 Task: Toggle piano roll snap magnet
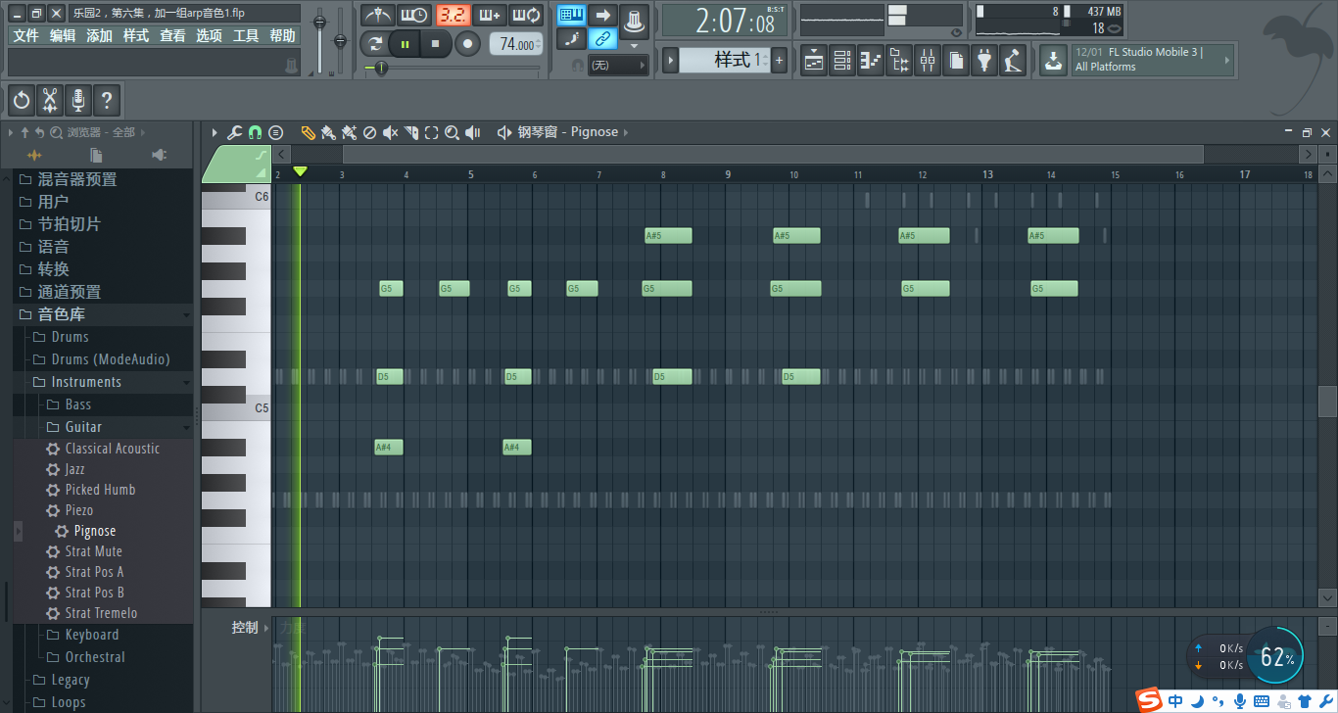255,132
